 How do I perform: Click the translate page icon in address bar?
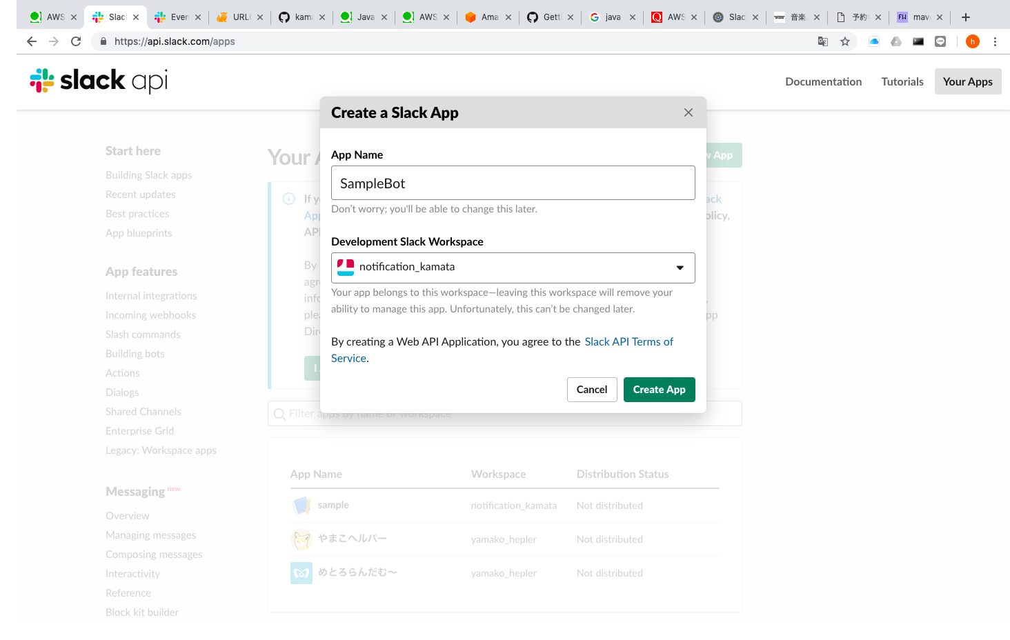click(x=822, y=41)
